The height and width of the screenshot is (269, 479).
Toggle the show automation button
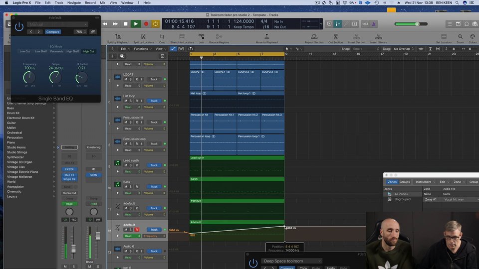point(173,49)
